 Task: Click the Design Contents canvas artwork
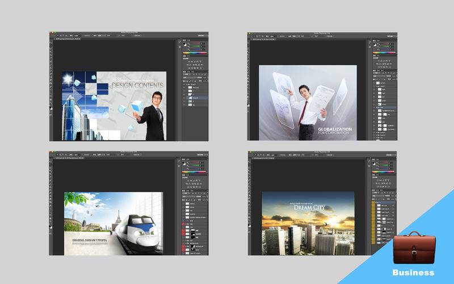click(x=114, y=106)
